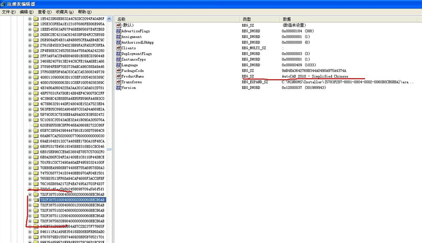Click the Registry Editor icon in the title bar
The height and width of the screenshot is (243, 422).
(x=3, y=4)
